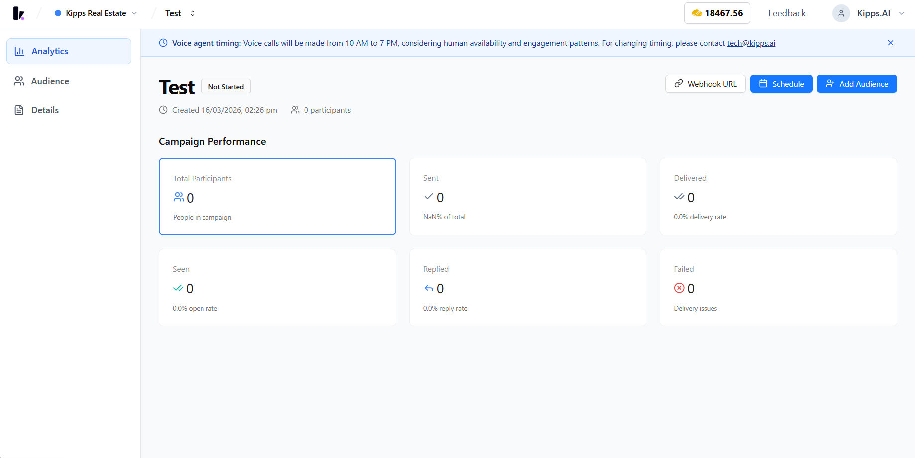Click the Schedule button
Screen dimensions: 915x458
coord(781,84)
